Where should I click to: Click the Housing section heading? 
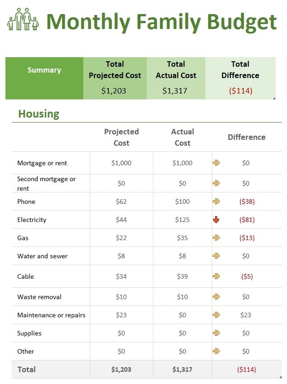tap(39, 113)
